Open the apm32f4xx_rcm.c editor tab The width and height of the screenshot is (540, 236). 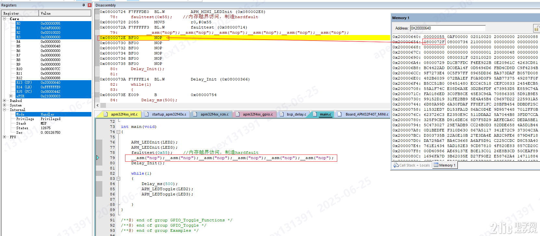click(211, 114)
